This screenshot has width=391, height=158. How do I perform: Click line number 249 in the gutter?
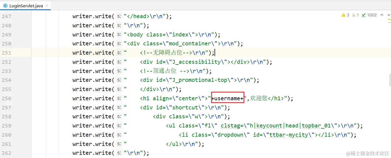(6, 35)
